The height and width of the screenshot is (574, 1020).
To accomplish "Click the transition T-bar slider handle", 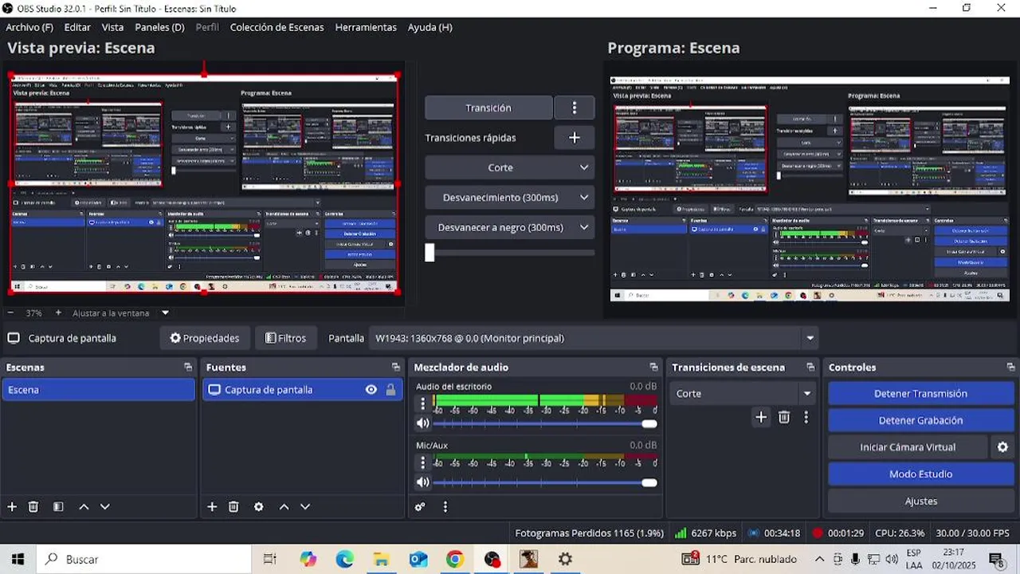I will click(430, 253).
